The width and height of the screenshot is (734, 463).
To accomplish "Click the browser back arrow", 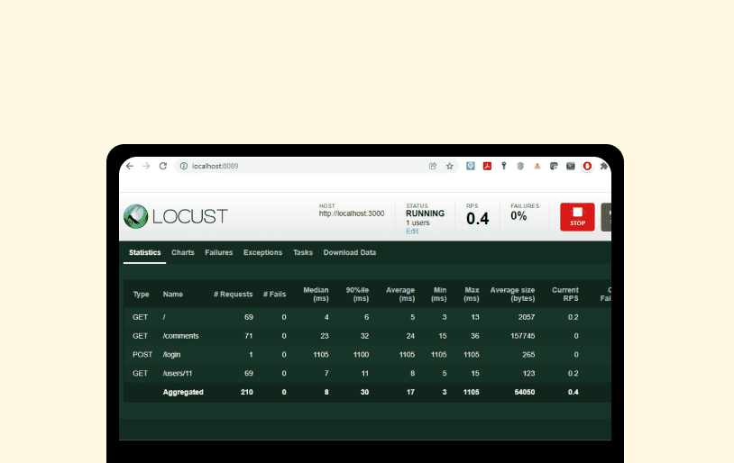I will (x=130, y=166).
